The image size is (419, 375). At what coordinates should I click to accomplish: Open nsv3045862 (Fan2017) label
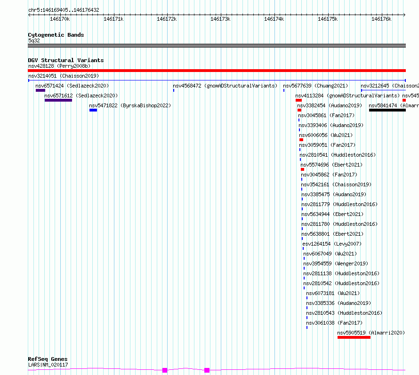click(329, 175)
